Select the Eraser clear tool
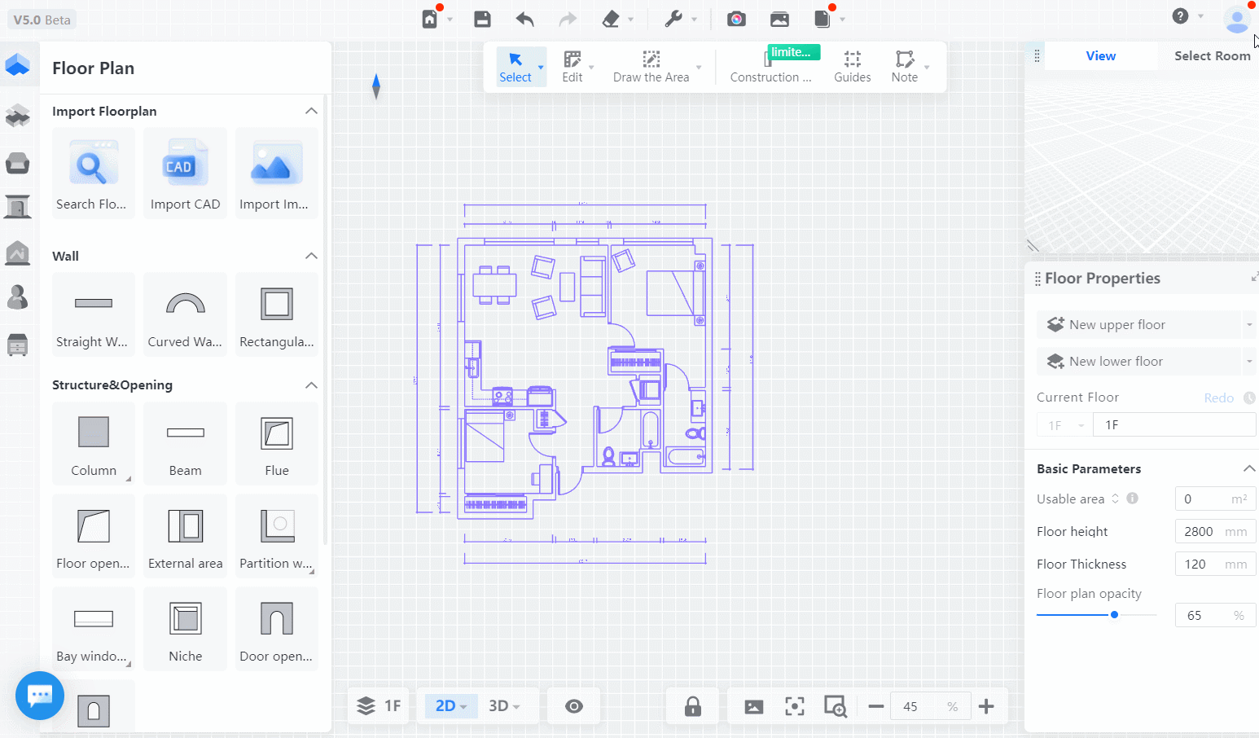The width and height of the screenshot is (1259, 738). (x=611, y=19)
